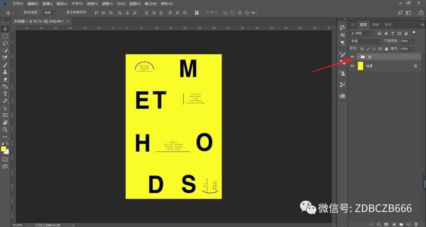Open the search icon in options bar
This screenshot has width=426, height=227.
[x=400, y=13]
